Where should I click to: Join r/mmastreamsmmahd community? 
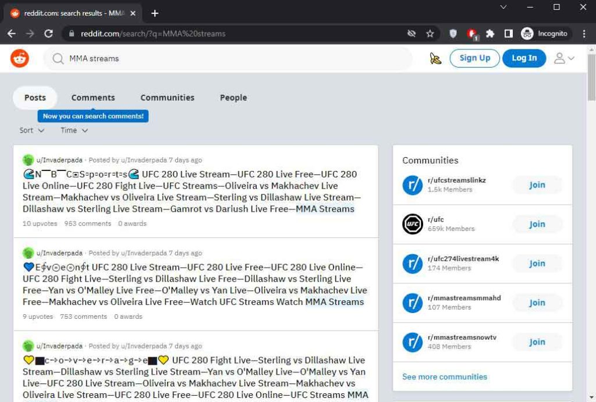click(537, 303)
